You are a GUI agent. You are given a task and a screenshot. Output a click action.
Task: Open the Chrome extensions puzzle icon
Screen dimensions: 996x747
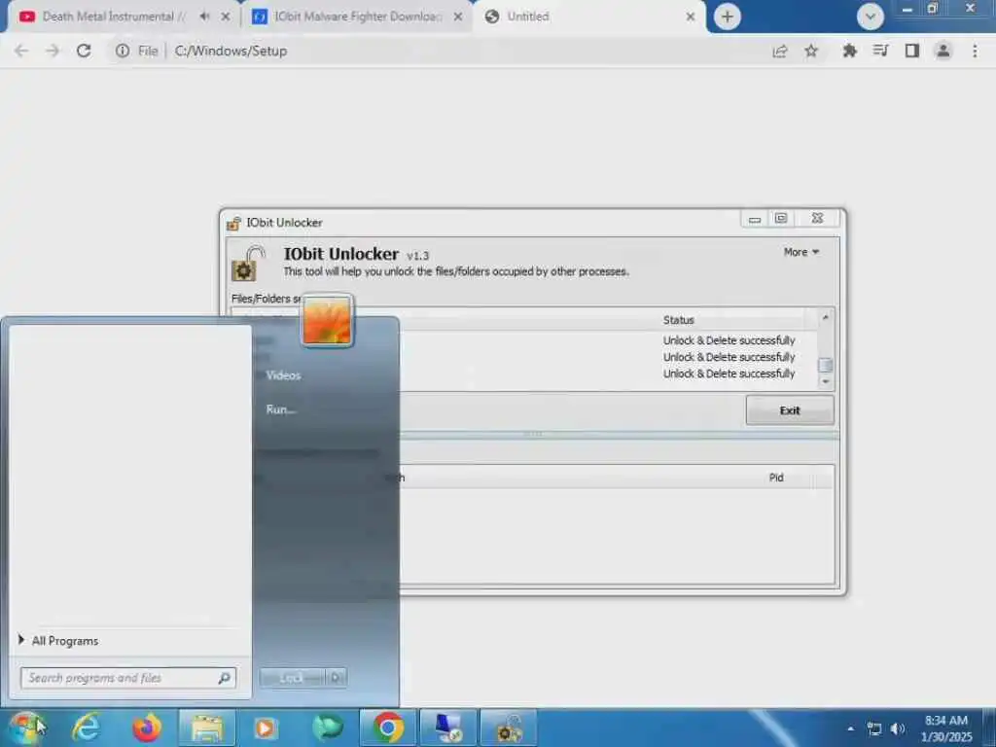click(849, 51)
